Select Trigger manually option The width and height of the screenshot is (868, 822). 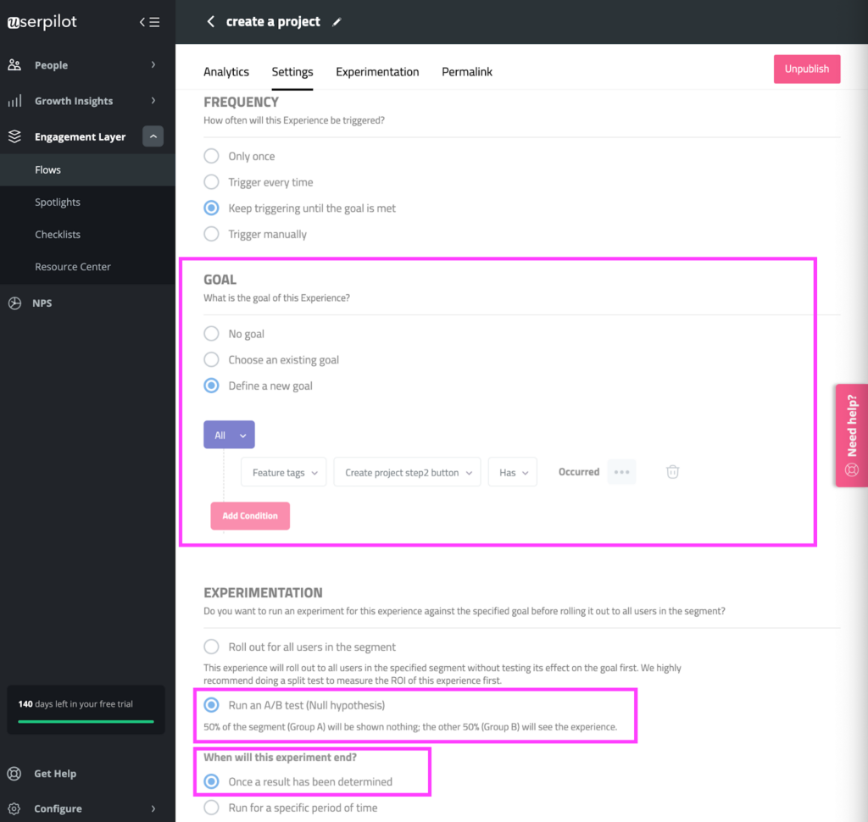pos(211,234)
